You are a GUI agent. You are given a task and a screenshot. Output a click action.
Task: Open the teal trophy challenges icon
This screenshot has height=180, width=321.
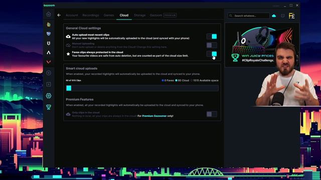(49, 107)
